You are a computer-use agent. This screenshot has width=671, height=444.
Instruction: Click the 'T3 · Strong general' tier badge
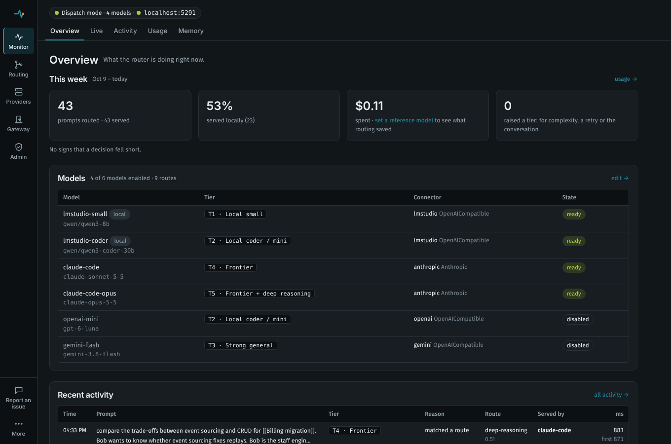(241, 345)
